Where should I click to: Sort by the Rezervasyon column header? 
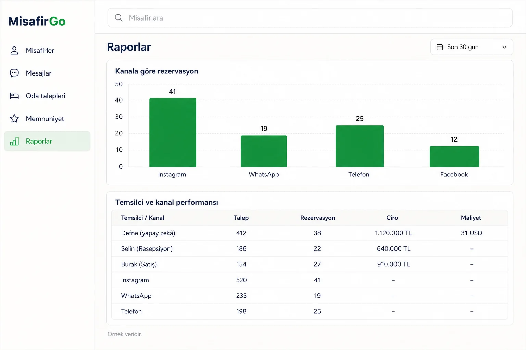pos(317,218)
